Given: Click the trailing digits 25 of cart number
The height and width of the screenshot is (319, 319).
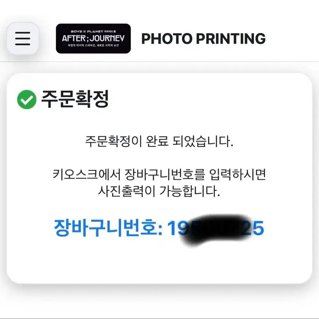Looking at the screenshot, I should tap(255, 228).
